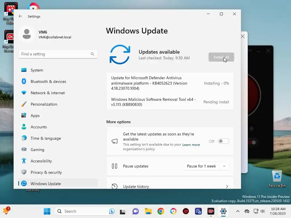Expand the pause duration dropdown arrow

click(x=224, y=166)
